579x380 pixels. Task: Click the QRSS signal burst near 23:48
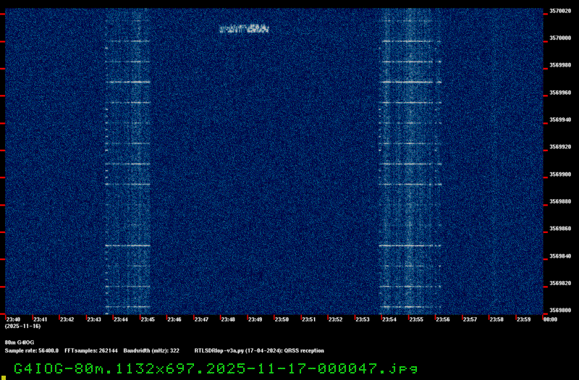244,28
